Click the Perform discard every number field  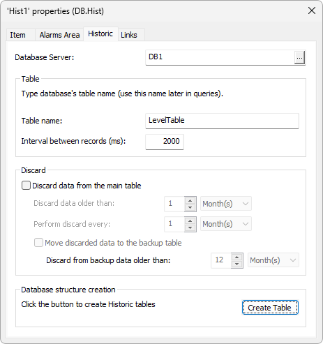tap(174, 224)
